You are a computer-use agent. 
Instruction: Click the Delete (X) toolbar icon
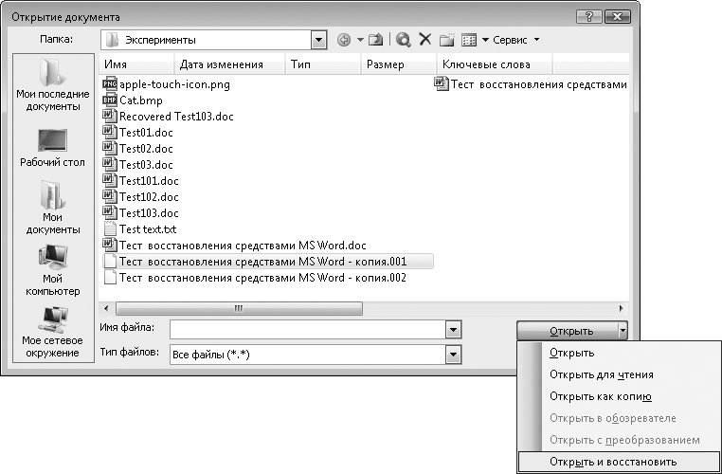425,40
